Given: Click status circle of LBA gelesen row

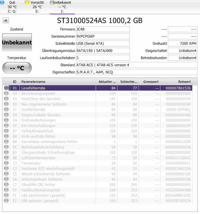Looking at the screenshot, I should 6,201.
